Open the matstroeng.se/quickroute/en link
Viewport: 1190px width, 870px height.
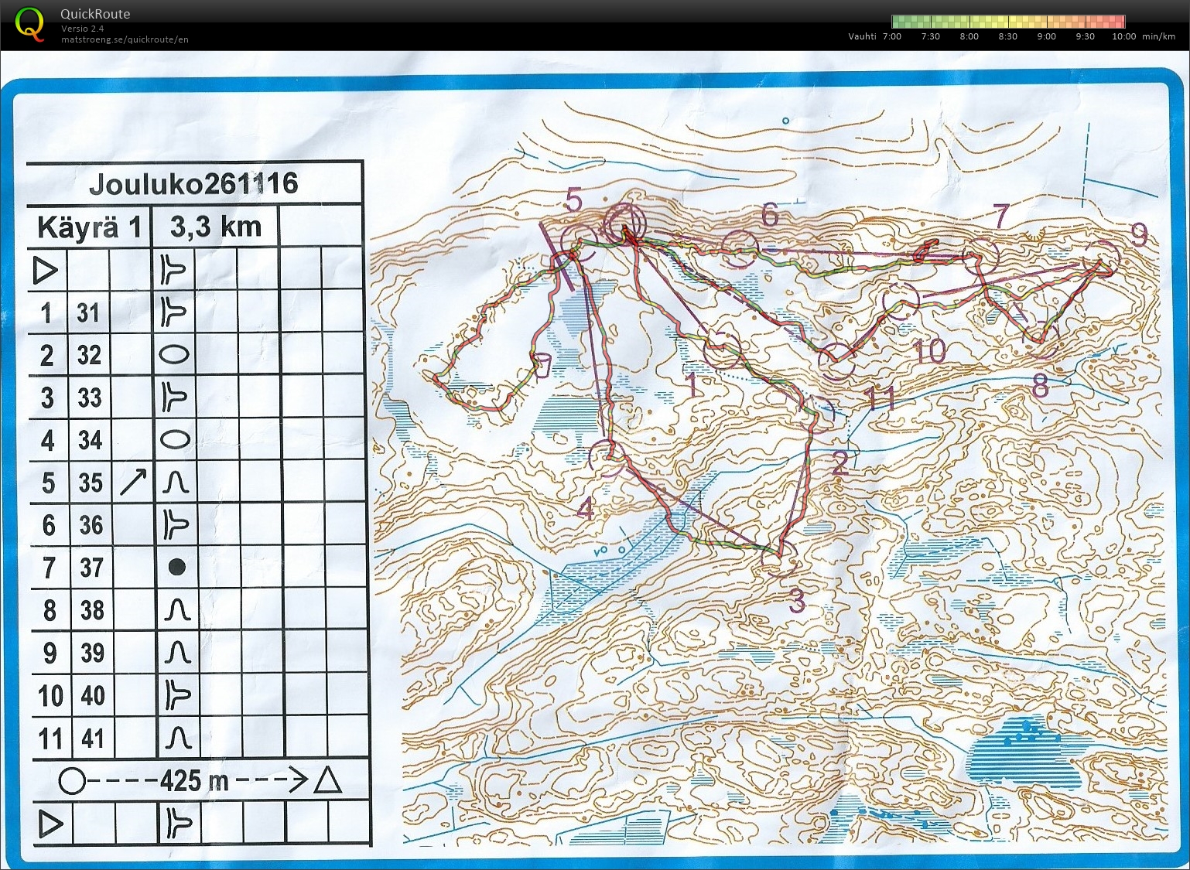pos(125,39)
